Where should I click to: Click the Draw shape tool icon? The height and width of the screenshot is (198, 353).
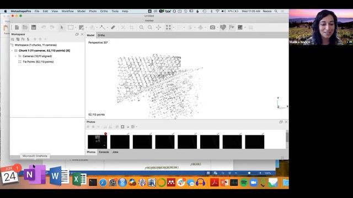click(x=101, y=28)
